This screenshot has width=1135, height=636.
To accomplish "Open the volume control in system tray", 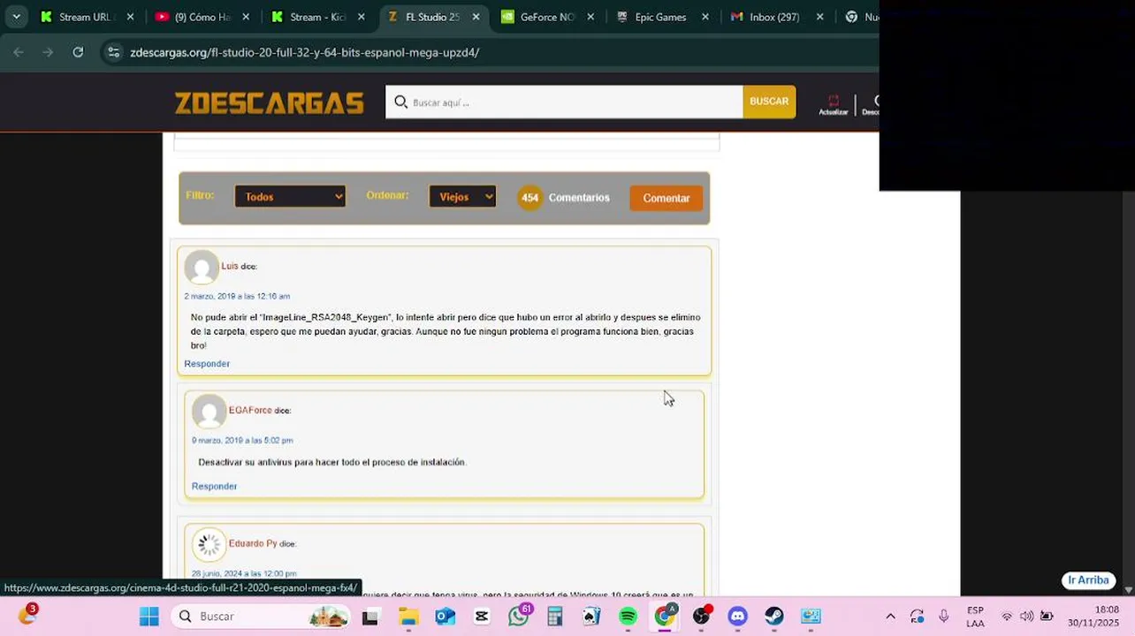I will click(x=1026, y=617).
